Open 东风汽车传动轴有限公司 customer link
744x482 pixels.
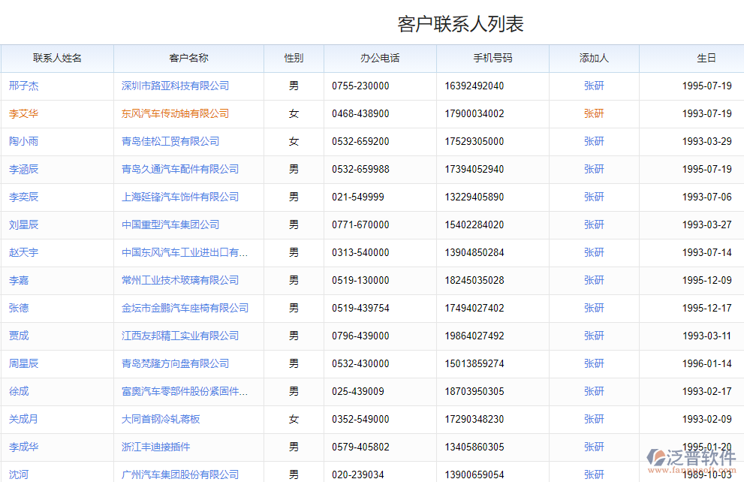[x=175, y=114]
